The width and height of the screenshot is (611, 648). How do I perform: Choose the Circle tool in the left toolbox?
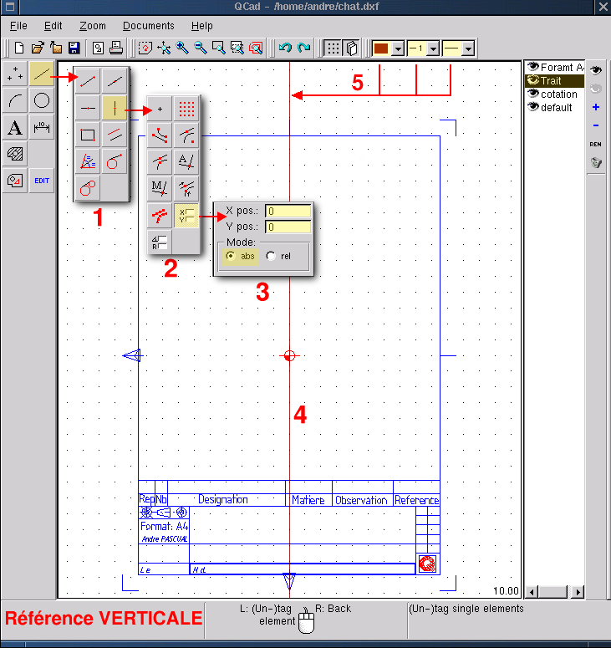tap(42, 100)
